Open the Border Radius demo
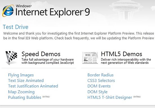Screen dimensions: 155x108 (100, 75)
